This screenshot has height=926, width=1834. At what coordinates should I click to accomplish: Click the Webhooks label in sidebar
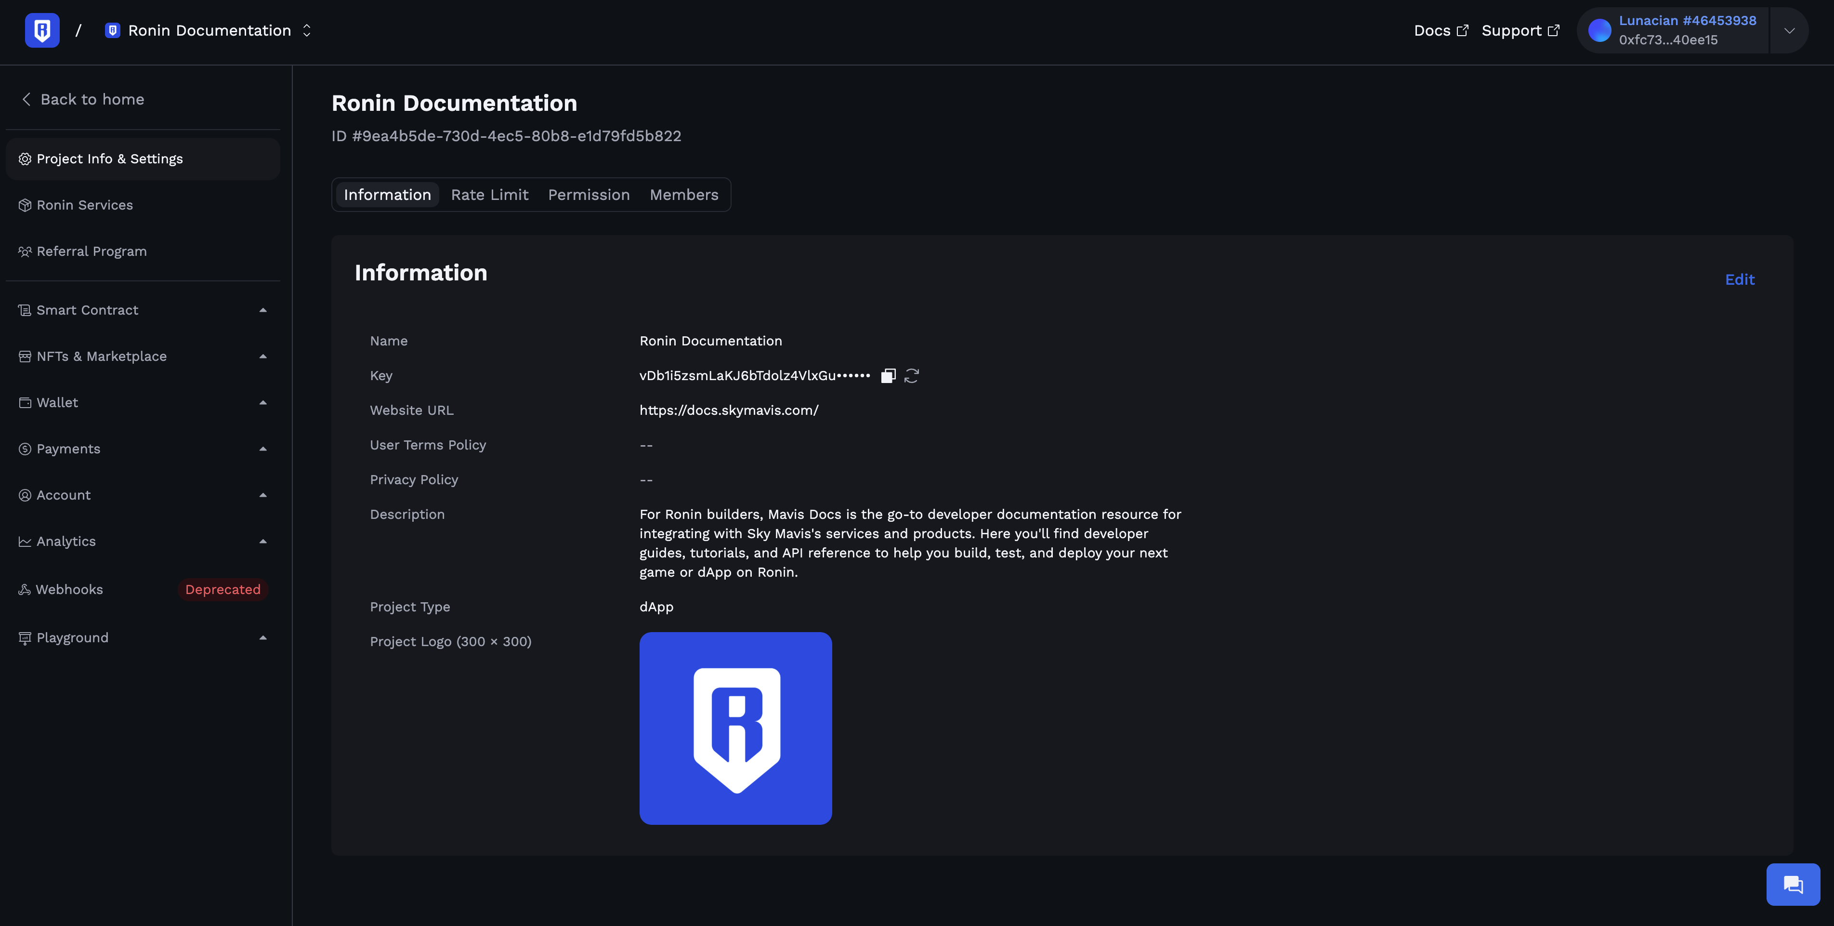(69, 589)
